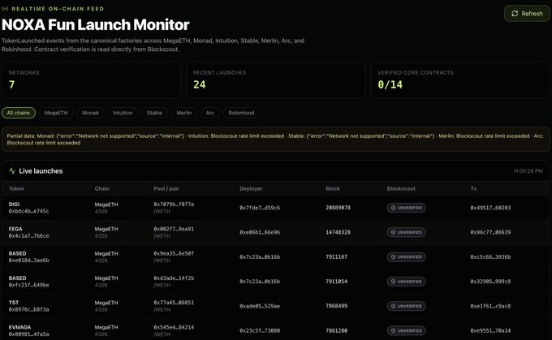
Task: Open transaction 0xe9551…70a14
Action: 490,331
